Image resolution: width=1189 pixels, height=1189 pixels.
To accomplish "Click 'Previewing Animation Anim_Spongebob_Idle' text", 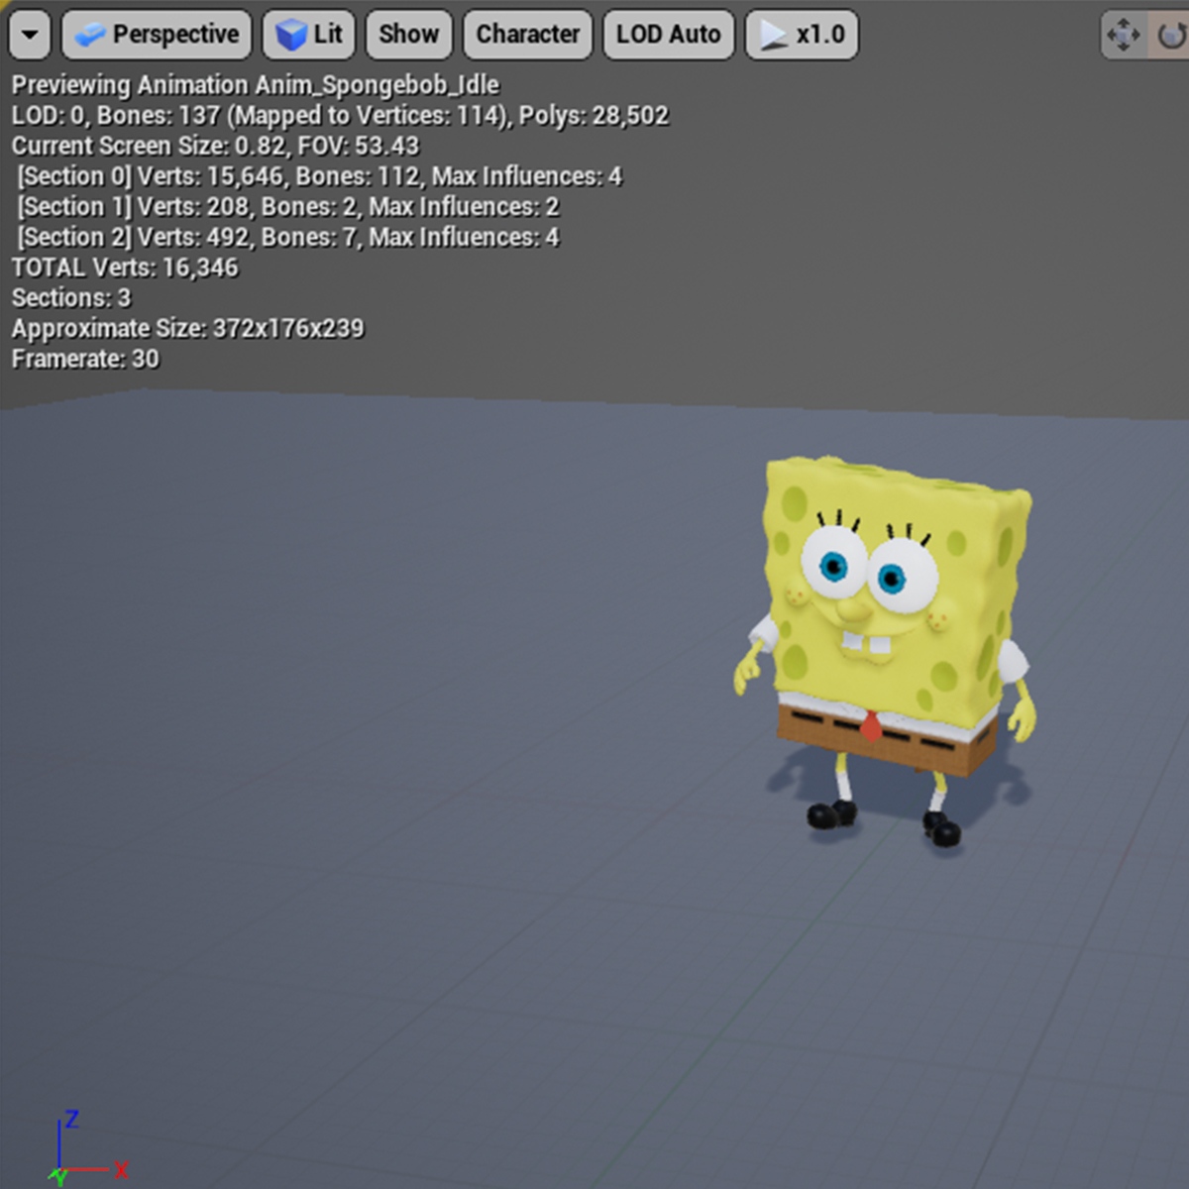I will point(256,85).
